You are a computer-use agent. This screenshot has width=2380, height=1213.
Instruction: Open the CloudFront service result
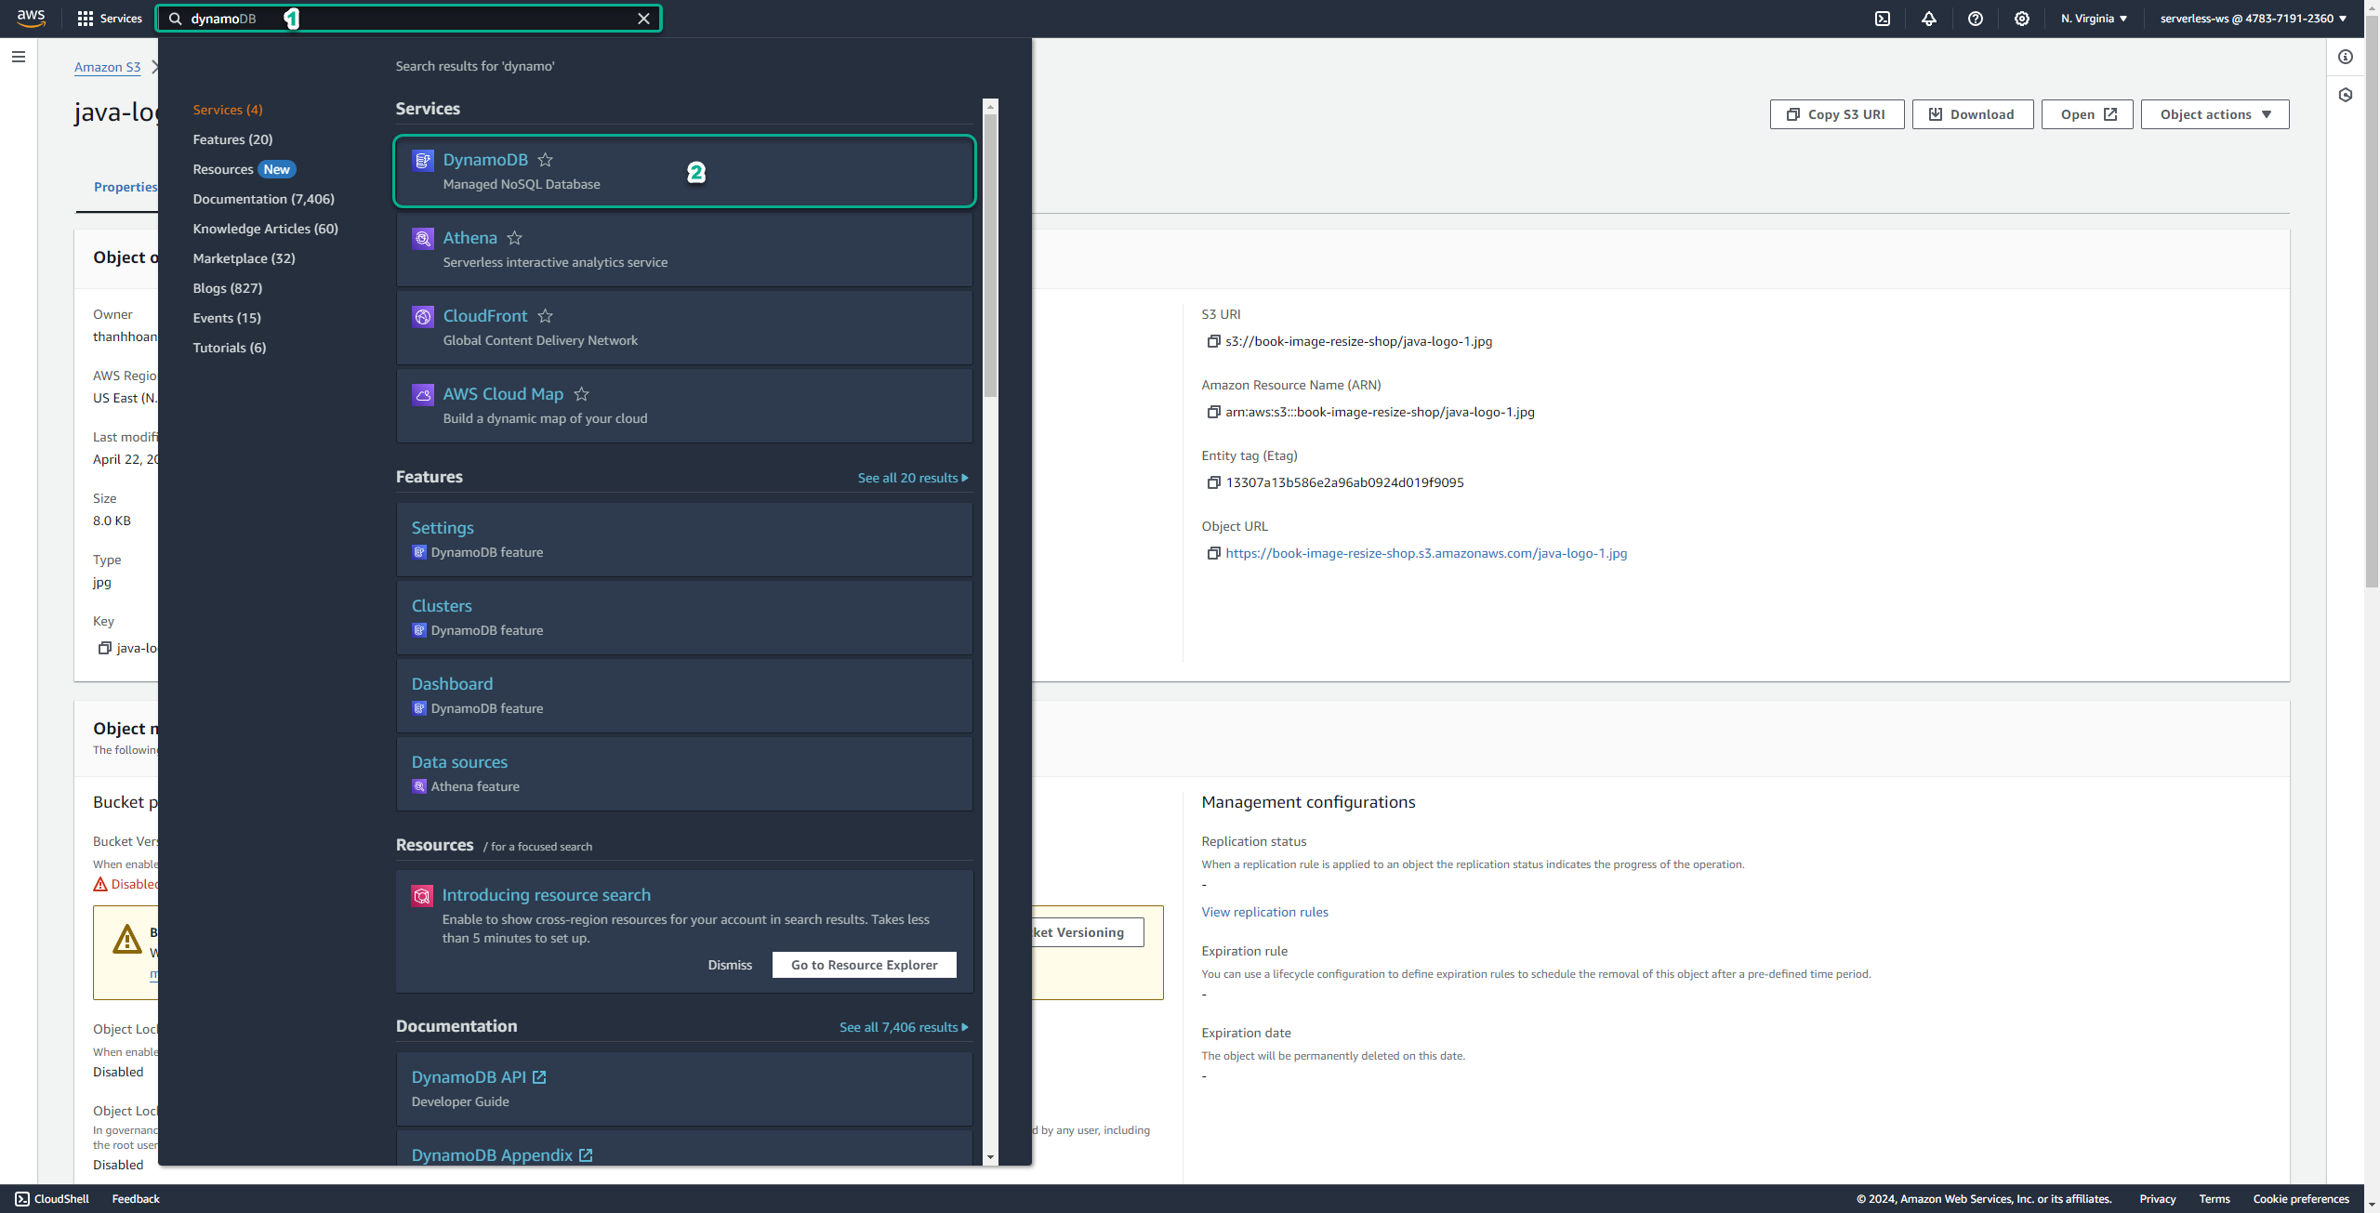(684, 327)
